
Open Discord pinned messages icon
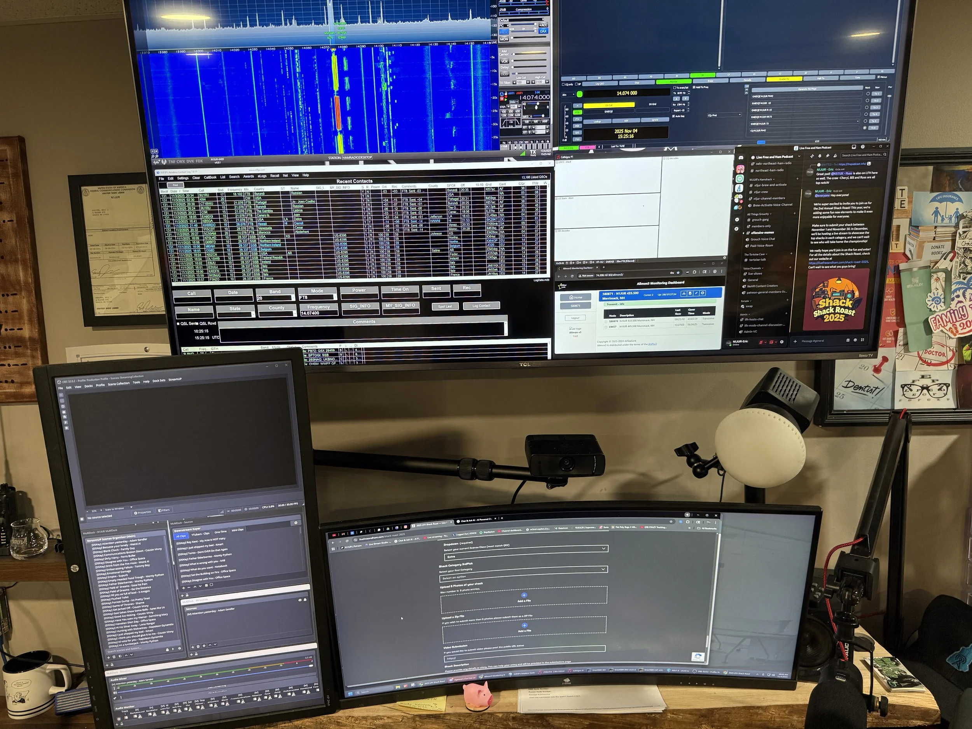828,156
